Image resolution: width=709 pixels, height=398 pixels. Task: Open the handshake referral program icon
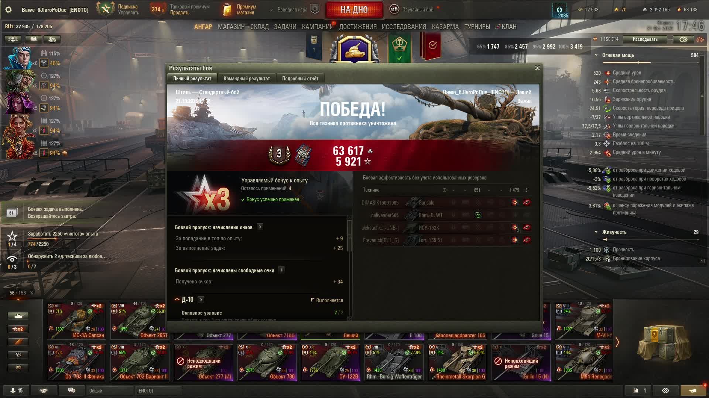[44, 391]
